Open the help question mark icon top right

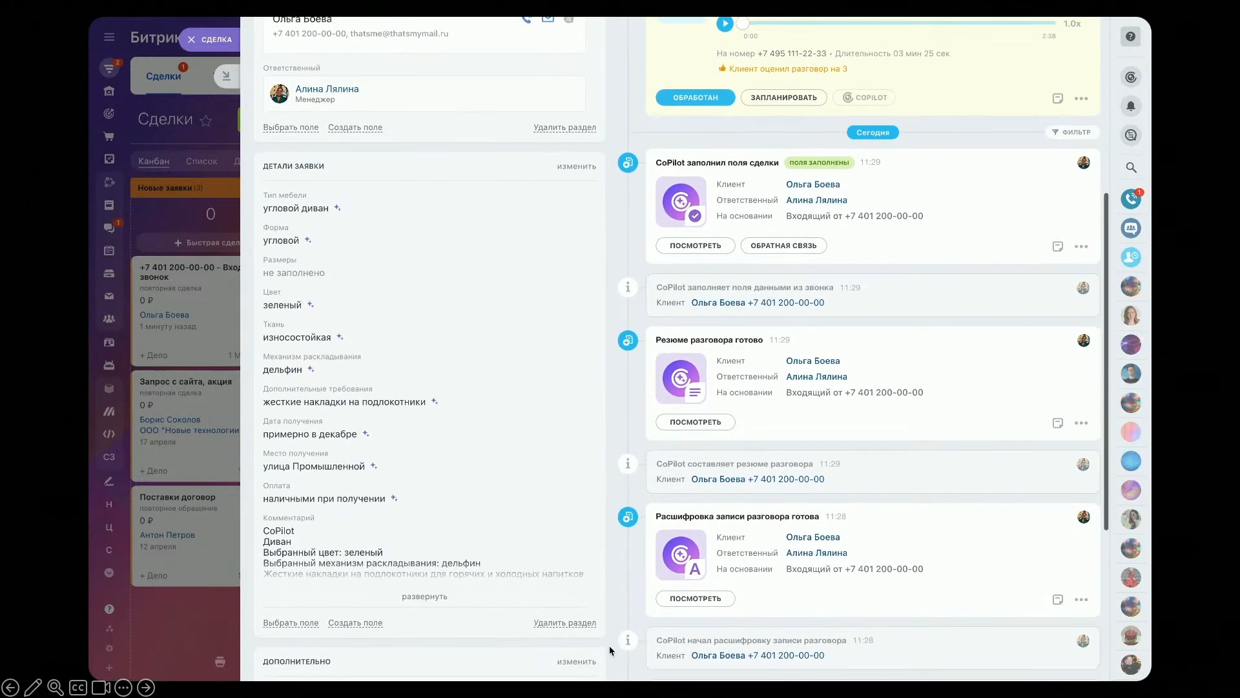[x=1130, y=37]
